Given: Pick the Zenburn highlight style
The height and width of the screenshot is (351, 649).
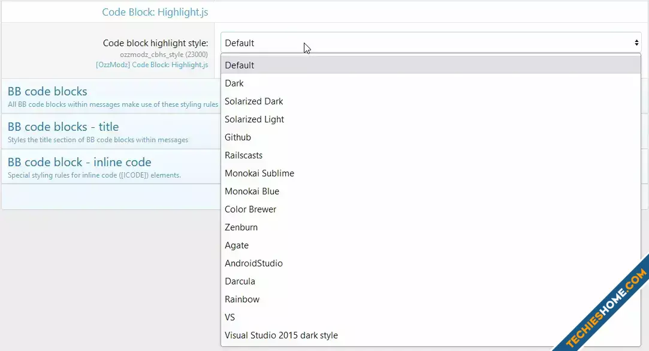Looking at the screenshot, I should click(x=431, y=227).
